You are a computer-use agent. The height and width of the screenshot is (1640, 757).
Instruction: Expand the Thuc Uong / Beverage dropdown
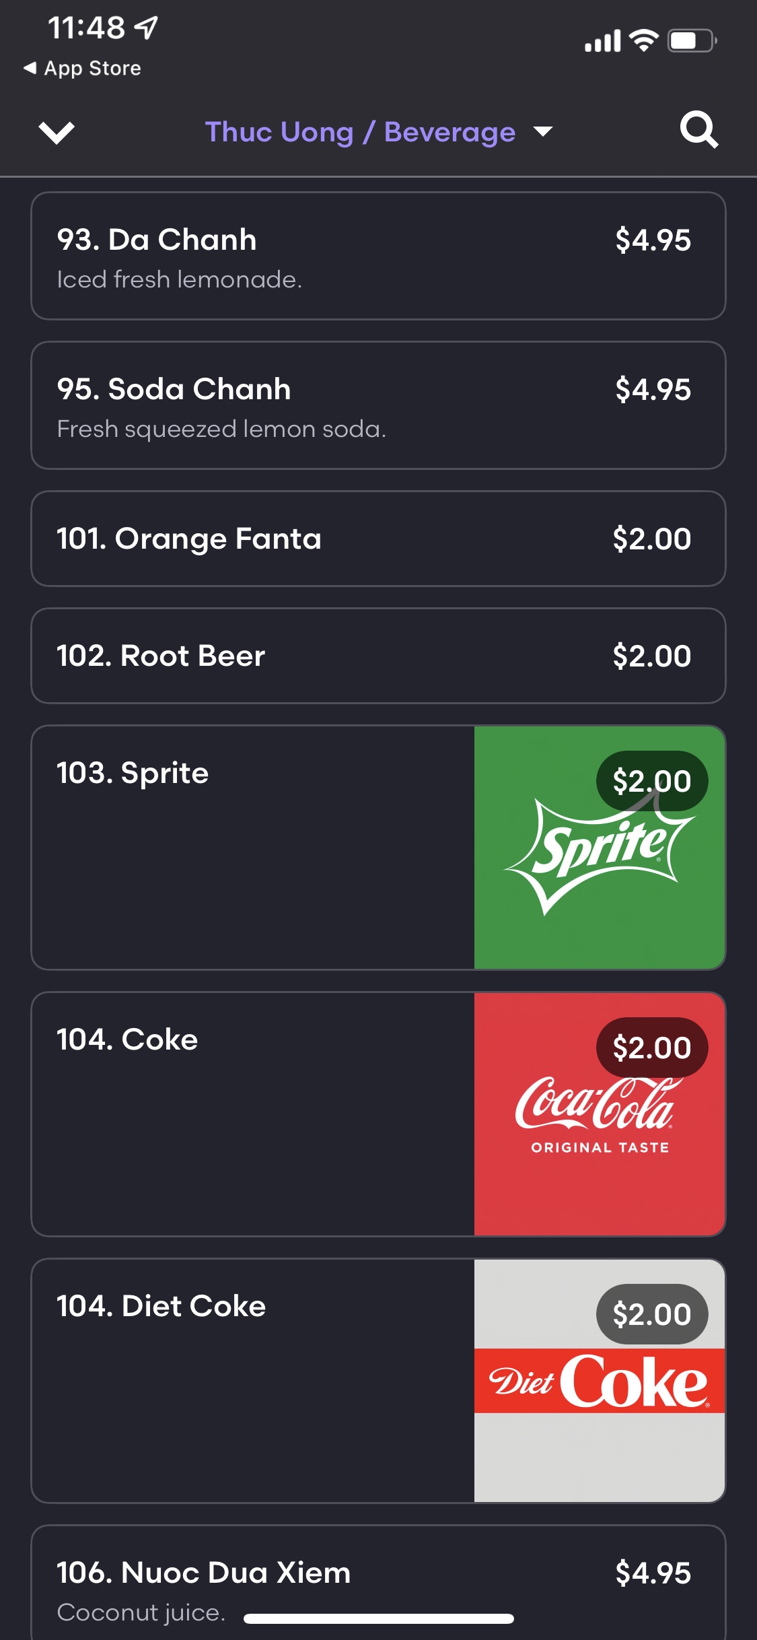click(360, 132)
